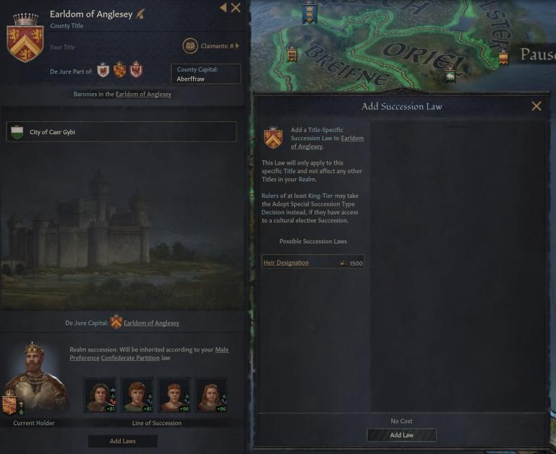The width and height of the screenshot is (556, 454).
Task: Click the rename quill icon beside Earldom of Anglesey
Action: tap(140, 14)
